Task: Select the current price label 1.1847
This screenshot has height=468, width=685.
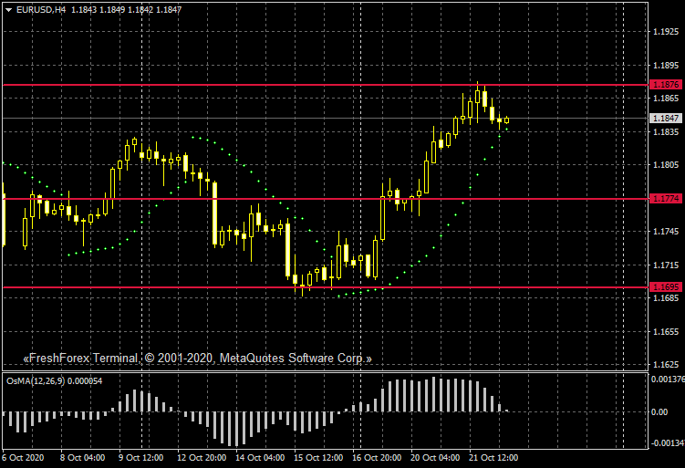Action: coord(666,118)
